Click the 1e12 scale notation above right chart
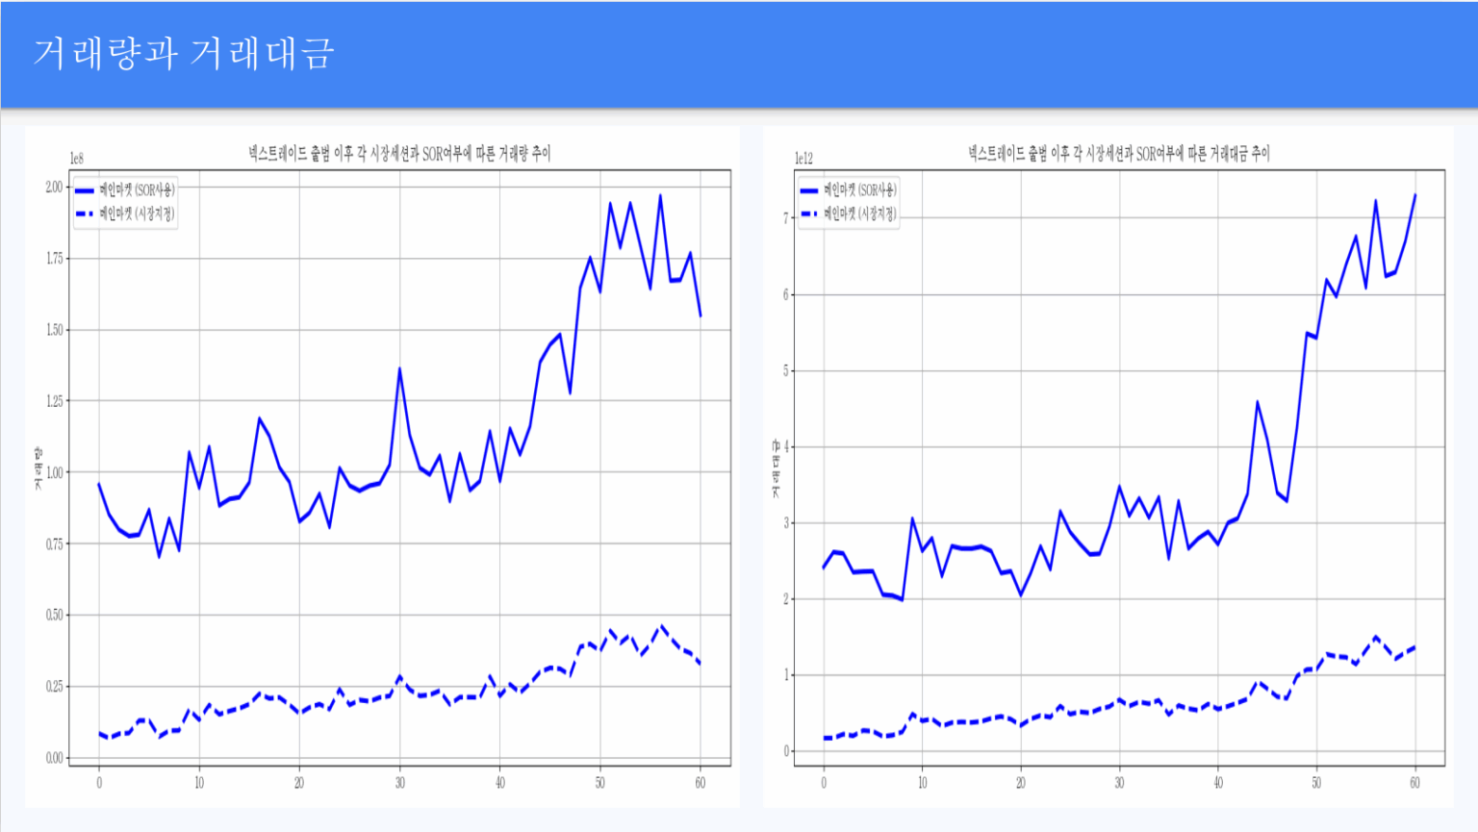The image size is (1478, 832). click(x=803, y=159)
